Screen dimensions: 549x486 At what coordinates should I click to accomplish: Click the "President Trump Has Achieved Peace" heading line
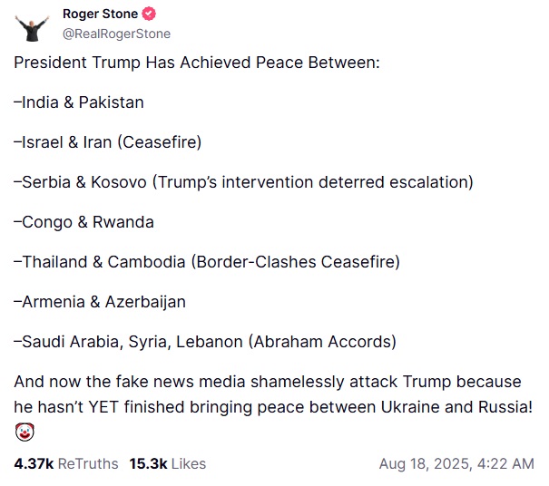click(x=196, y=63)
